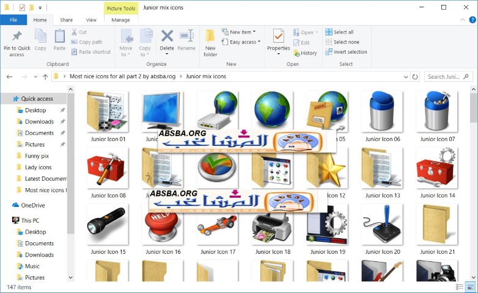
Task: Click the Cut scissors command
Action: [79, 32]
